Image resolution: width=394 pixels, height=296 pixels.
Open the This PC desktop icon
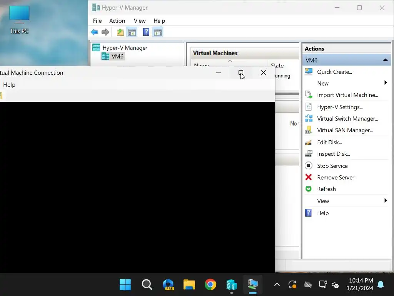pyautogui.click(x=19, y=20)
